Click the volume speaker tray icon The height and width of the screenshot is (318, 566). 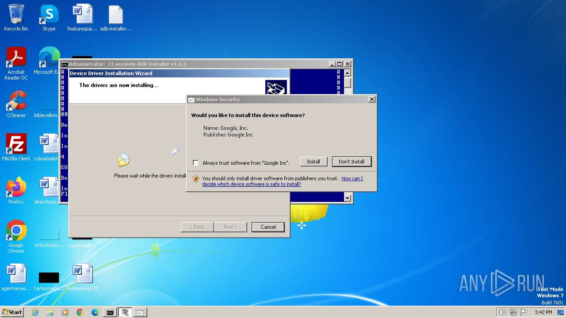click(502, 312)
